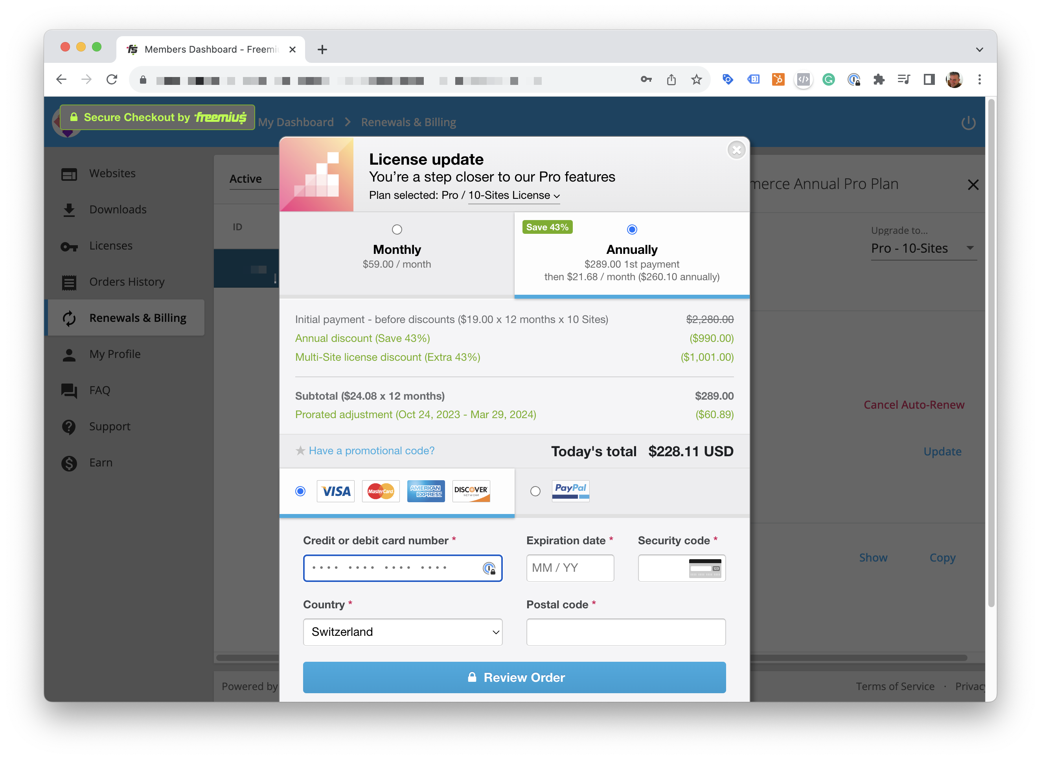Close the License update dialog
1041x760 pixels.
[x=736, y=150]
